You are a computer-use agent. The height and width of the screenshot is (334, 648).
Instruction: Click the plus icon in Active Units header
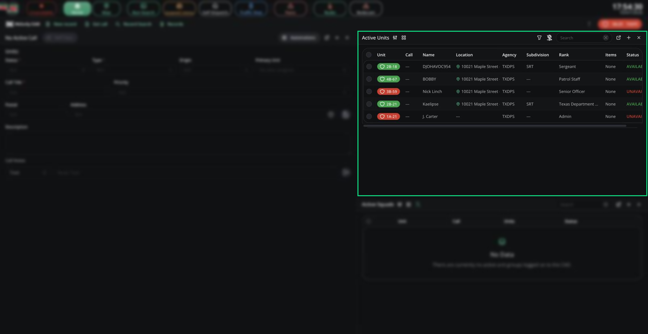(x=629, y=38)
